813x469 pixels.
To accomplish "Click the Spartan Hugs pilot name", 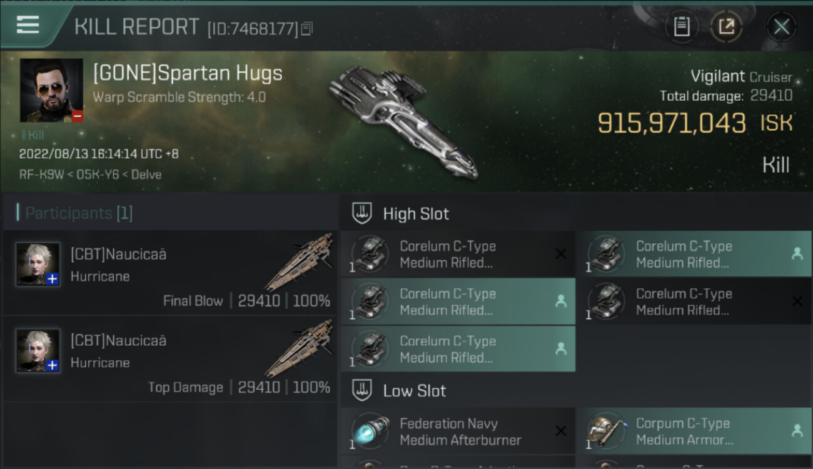I will pyautogui.click(x=188, y=74).
